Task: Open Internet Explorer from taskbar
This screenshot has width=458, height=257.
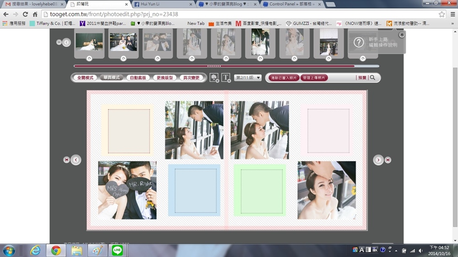Action: [x=35, y=250]
